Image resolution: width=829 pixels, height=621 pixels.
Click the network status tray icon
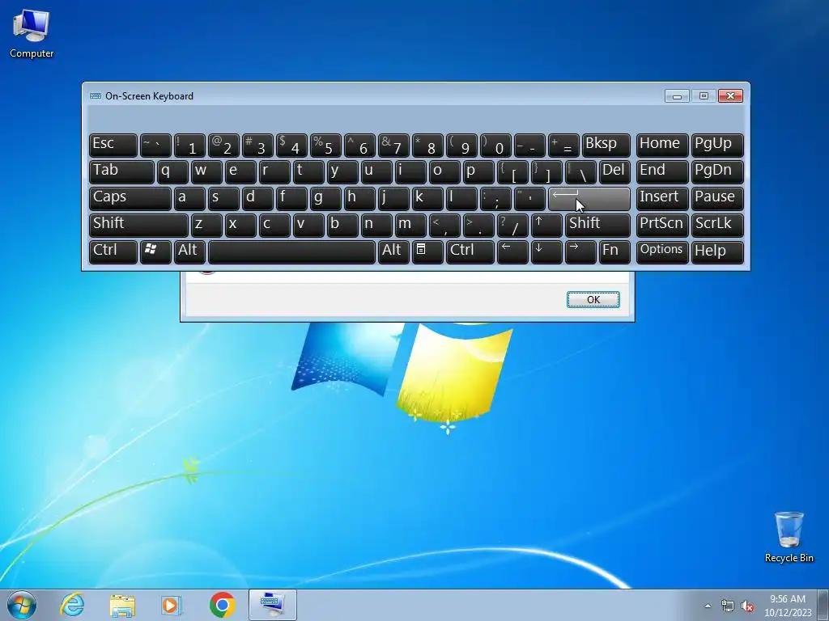click(728, 606)
